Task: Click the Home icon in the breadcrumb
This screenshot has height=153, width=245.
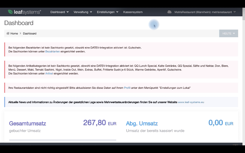Action: pos(8,33)
